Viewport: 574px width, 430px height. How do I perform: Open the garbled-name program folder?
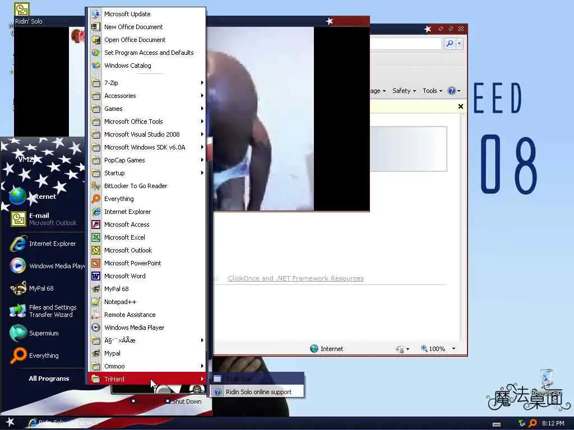tap(147, 340)
